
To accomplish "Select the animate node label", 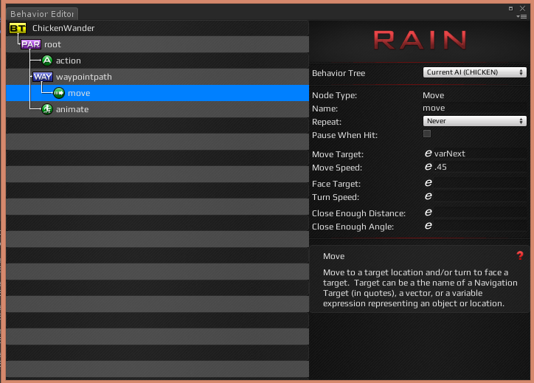I will coord(72,109).
